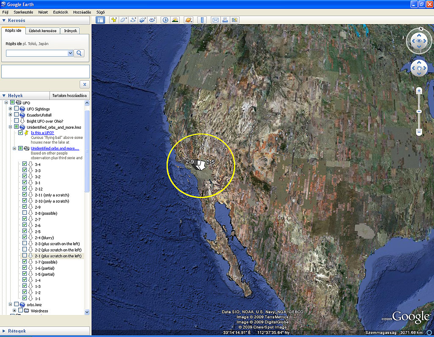Open the Szerkesztés menu
Image resolution: width=434 pixels, height=337 pixels.
(24, 12)
